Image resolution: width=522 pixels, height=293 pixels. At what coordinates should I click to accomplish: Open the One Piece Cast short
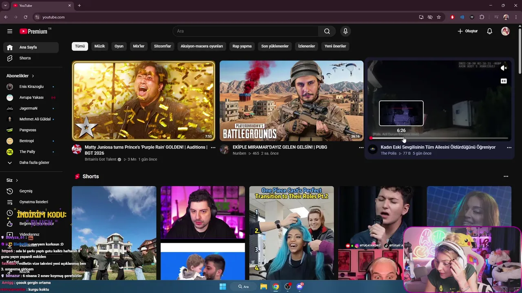[291, 233]
